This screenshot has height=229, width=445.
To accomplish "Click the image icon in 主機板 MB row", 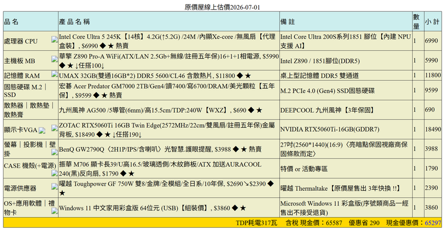I will 55,59.
